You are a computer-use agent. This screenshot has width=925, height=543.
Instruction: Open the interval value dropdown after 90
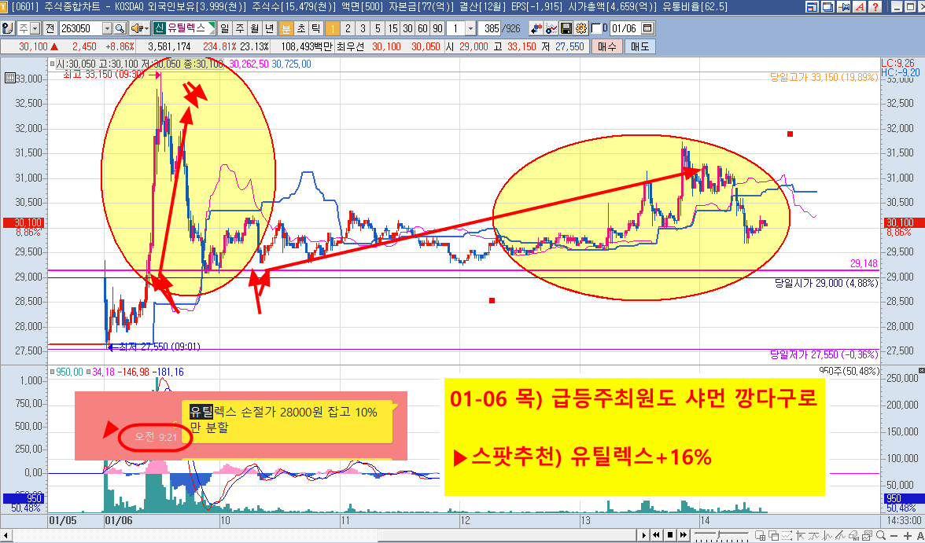470,28
